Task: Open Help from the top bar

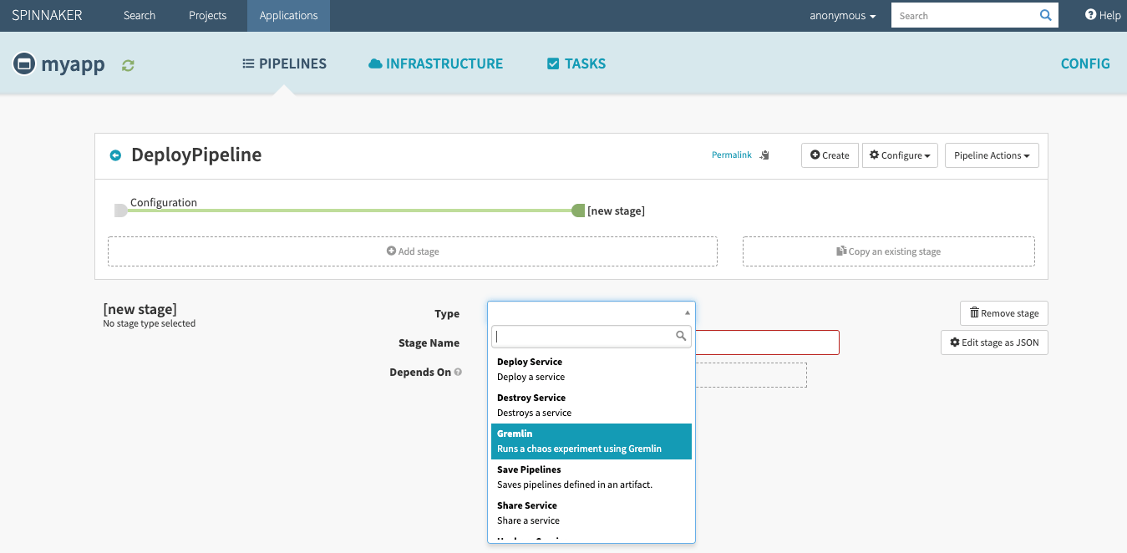Action: click(x=1103, y=15)
